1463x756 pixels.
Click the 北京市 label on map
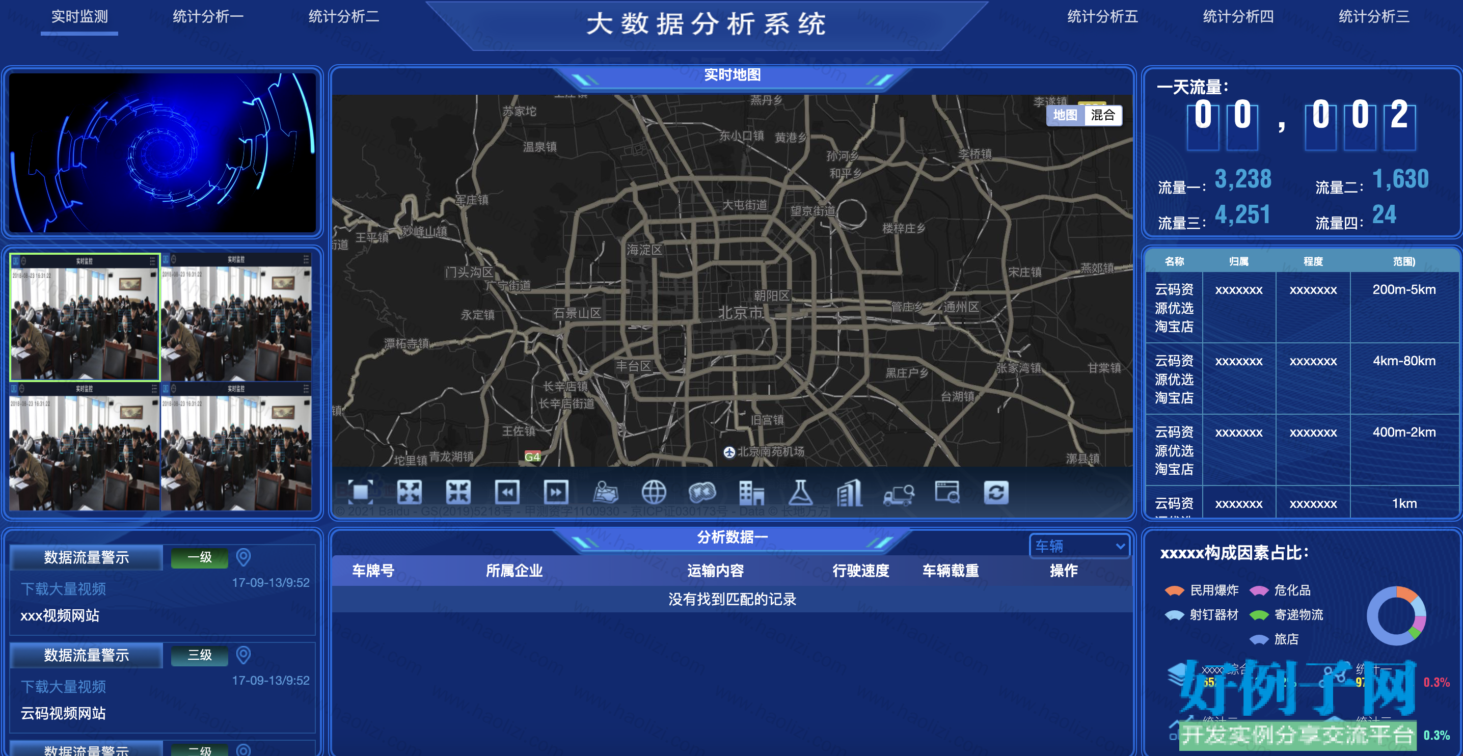[740, 312]
